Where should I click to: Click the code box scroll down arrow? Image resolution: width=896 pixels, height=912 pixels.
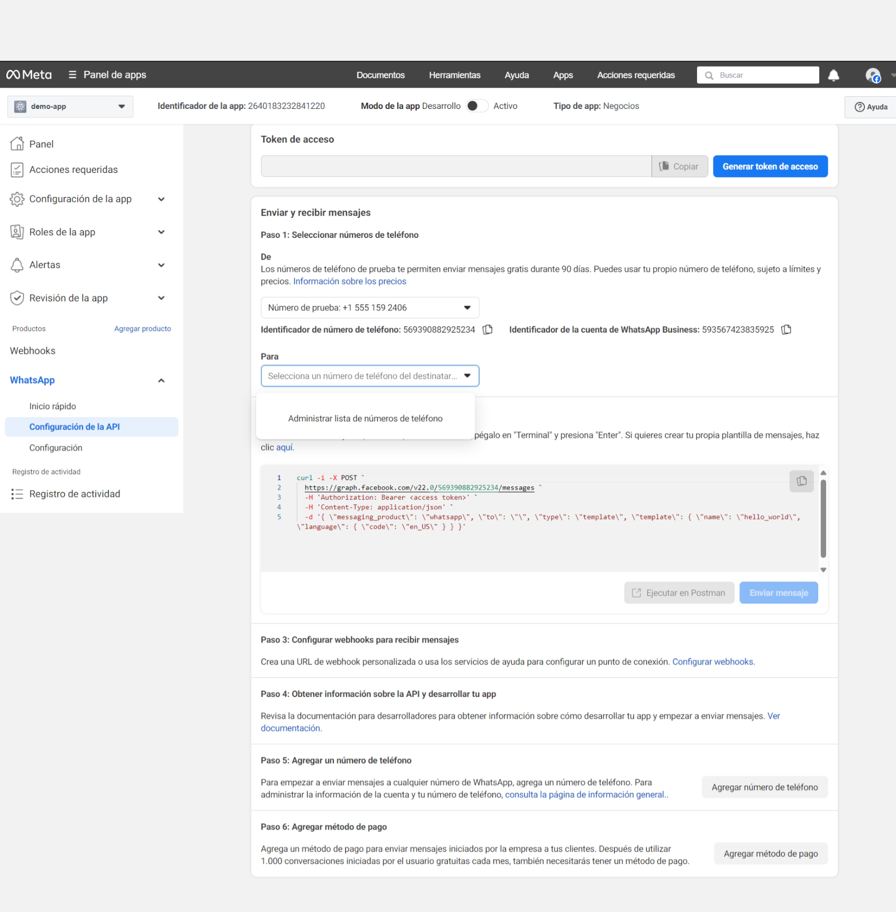click(823, 570)
